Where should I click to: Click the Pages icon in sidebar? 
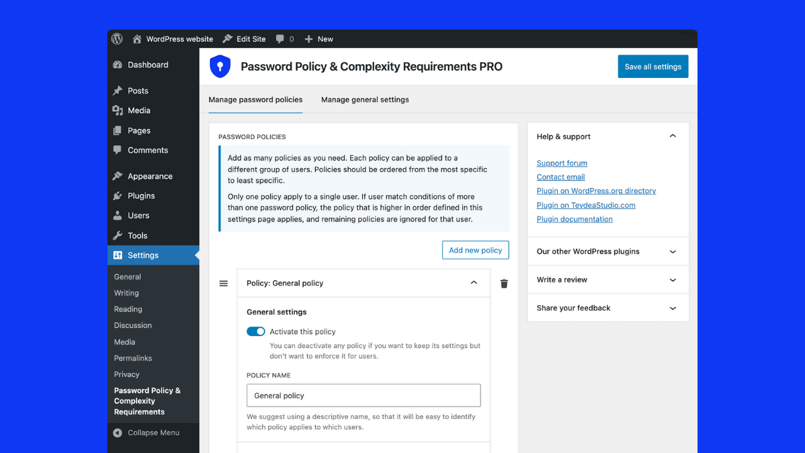[x=118, y=130]
